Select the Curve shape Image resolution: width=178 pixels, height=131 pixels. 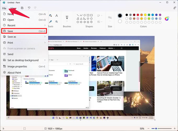click(x=81, y=15)
